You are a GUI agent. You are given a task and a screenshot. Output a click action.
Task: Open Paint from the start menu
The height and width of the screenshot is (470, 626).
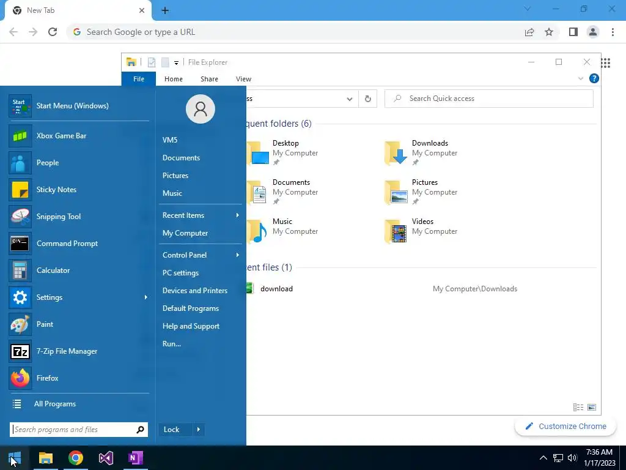[x=79, y=324]
